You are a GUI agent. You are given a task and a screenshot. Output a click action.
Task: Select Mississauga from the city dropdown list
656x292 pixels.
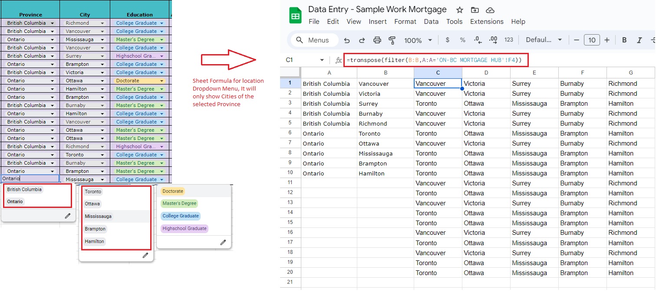point(98,216)
